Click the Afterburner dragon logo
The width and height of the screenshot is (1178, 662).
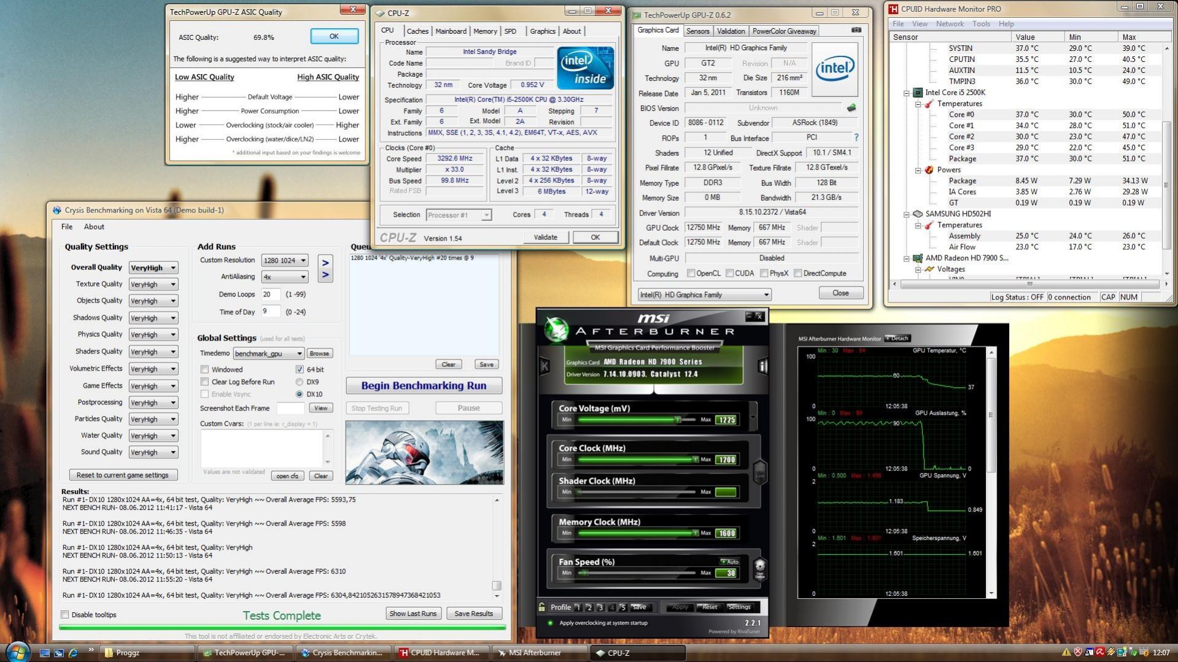557,329
